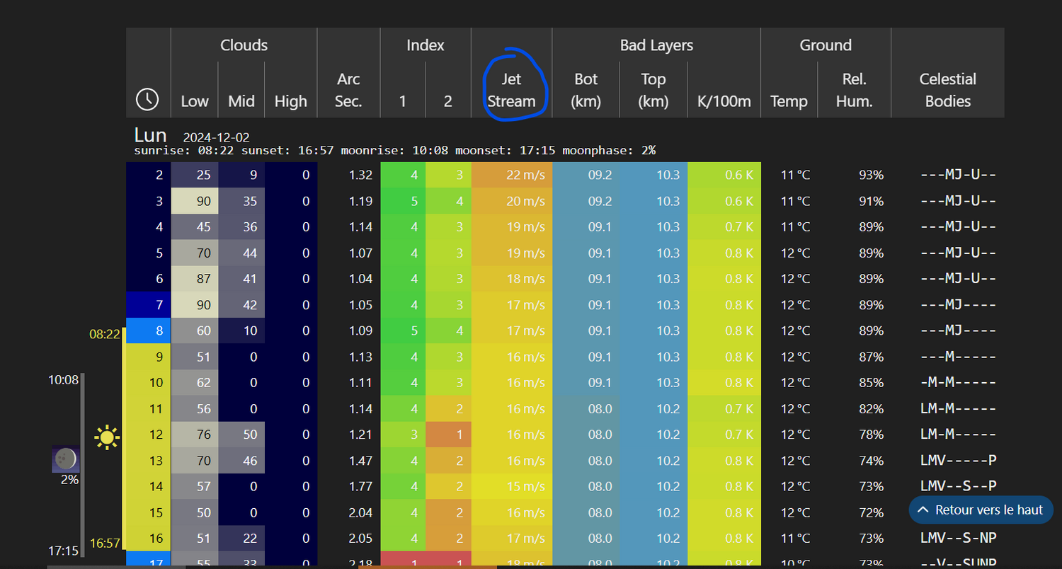Click the 1.32 arc seconds value
This screenshot has height=569, width=1062.
tap(360, 175)
